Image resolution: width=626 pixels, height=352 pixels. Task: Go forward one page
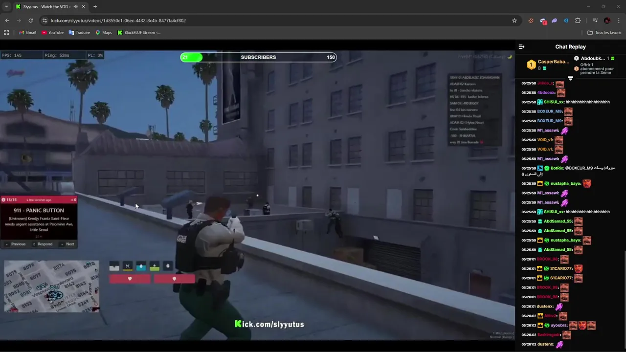pos(19,21)
